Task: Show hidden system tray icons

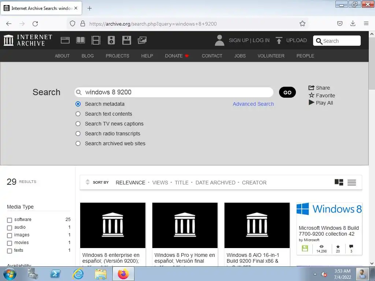Action: click(x=315, y=274)
